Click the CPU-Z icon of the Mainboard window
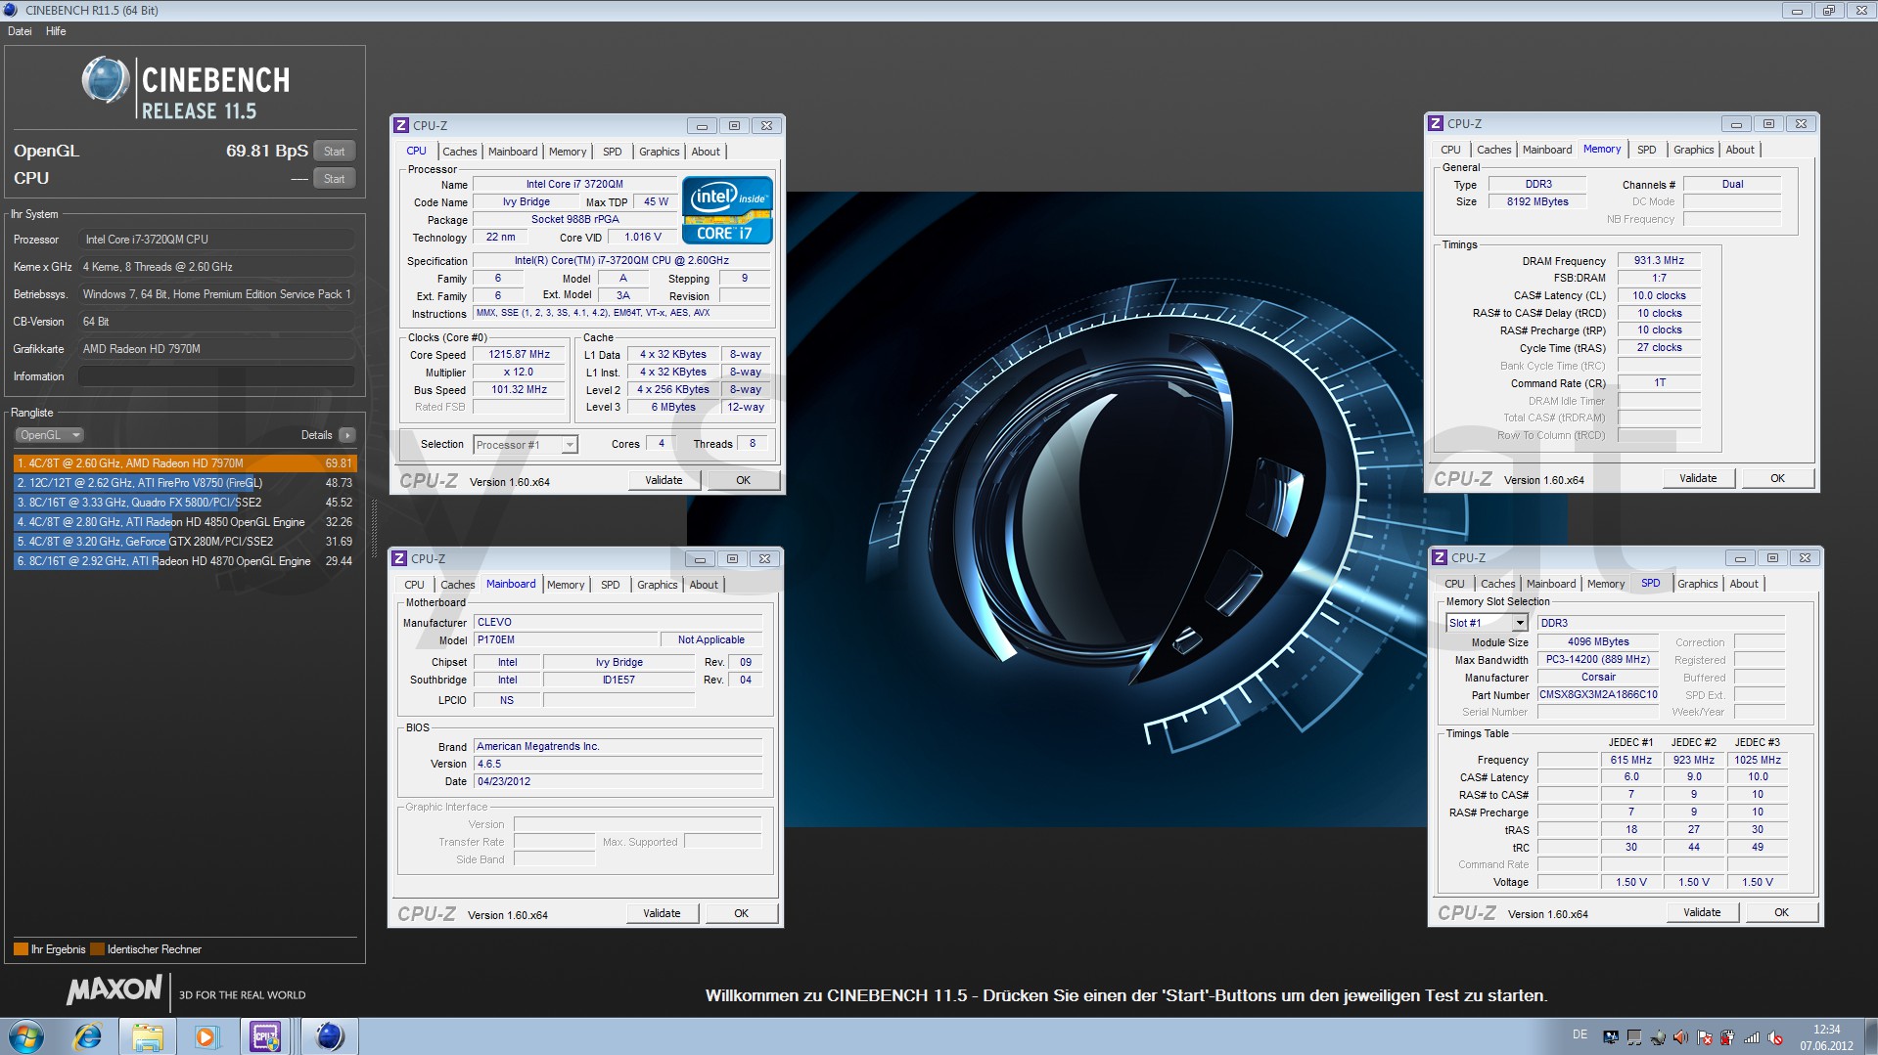Viewport: 1878px width, 1055px height. (x=399, y=558)
